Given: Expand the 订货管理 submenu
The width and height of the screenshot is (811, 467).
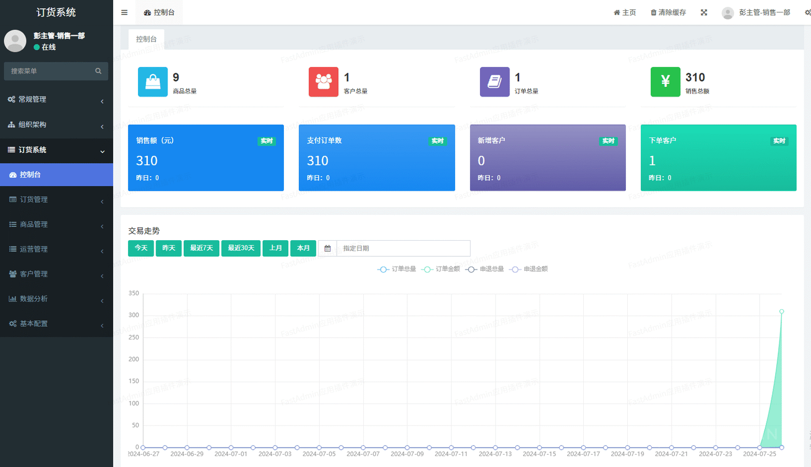Looking at the screenshot, I should click(56, 199).
